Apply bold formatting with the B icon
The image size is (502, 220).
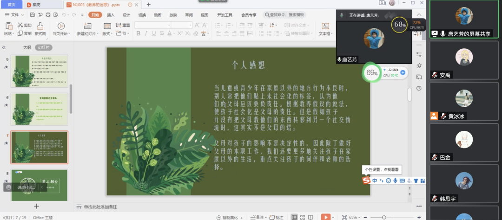tap(139, 33)
